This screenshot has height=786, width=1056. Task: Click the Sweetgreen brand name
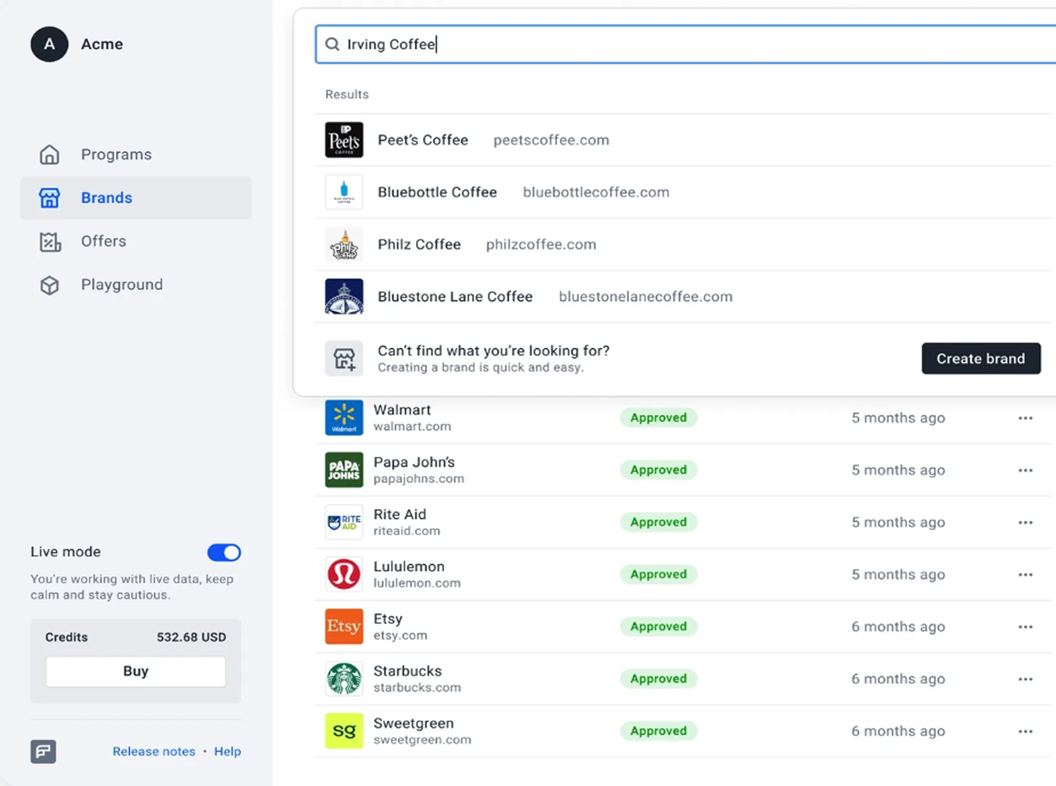click(x=413, y=723)
